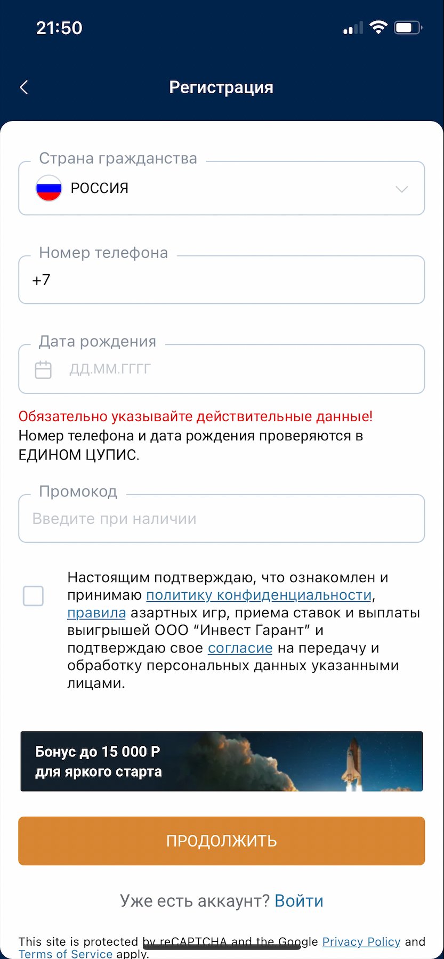Open Google Privacy Policy link
Image resolution: width=444 pixels, height=959 pixels.
point(361,941)
